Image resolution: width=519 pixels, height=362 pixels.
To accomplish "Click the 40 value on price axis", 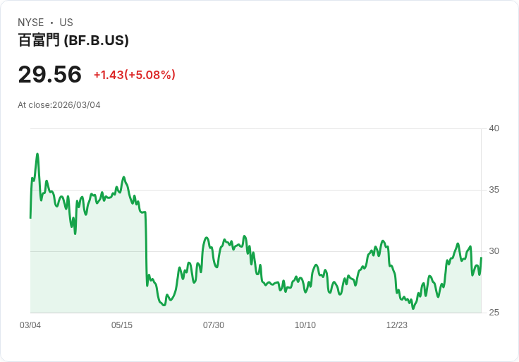I will coord(494,128).
